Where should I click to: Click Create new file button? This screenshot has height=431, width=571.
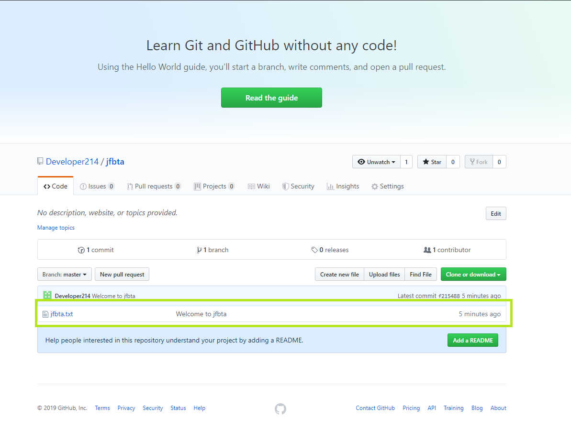click(x=339, y=275)
